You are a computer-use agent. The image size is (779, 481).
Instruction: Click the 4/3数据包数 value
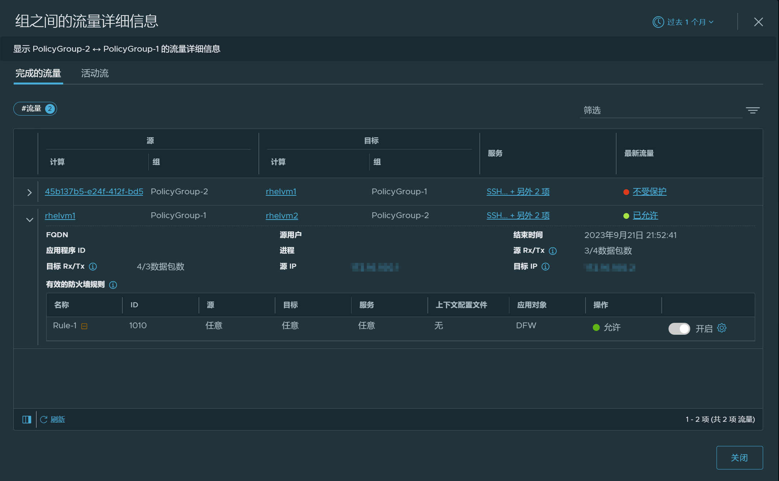pos(161,266)
